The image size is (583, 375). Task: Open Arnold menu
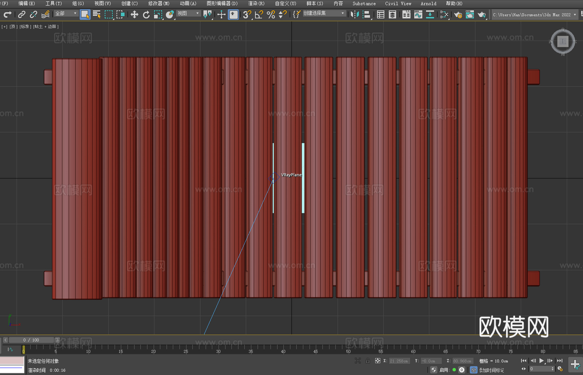coord(429,3)
